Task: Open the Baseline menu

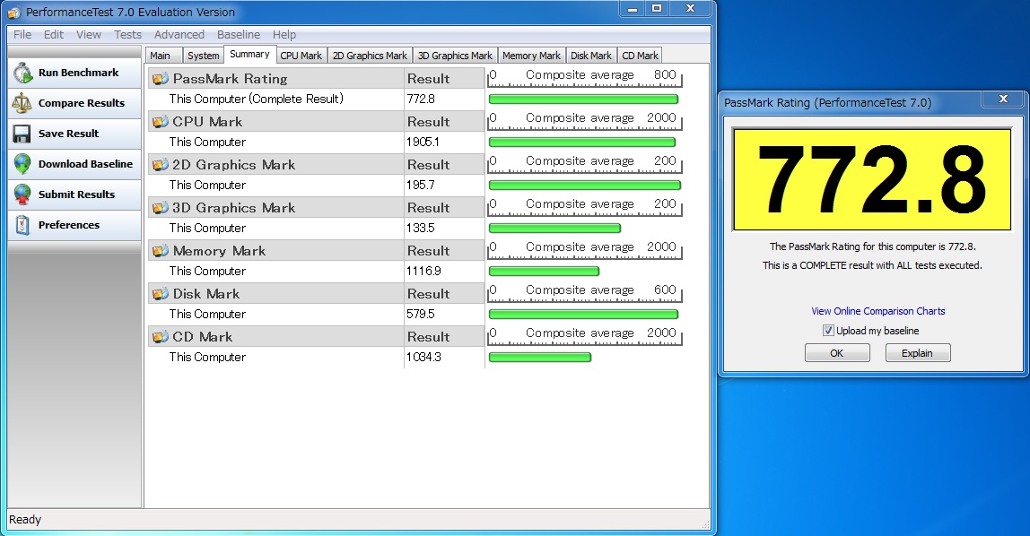Action: click(239, 35)
